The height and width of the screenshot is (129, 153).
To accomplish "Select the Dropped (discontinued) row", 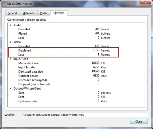I will (x=76, y=84).
